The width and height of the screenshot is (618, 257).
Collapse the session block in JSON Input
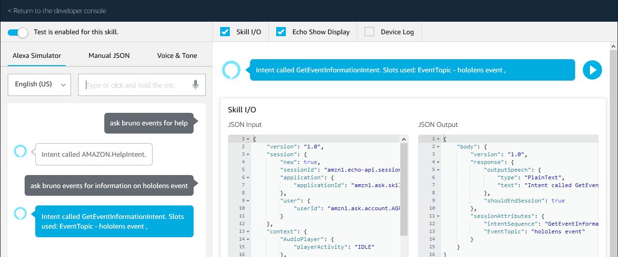tap(248, 154)
